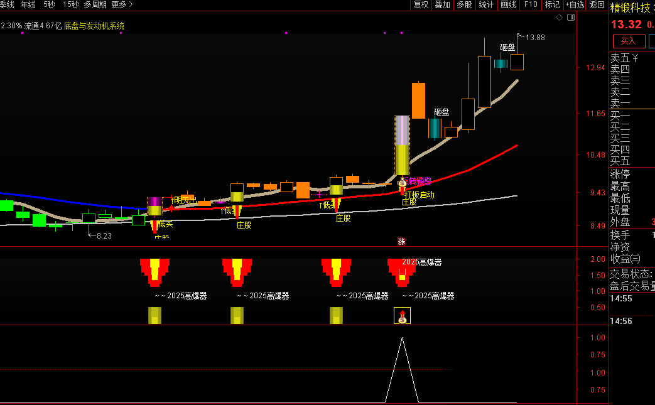Click the diamond icon above the chart
The image size is (655, 405).
(560, 18)
